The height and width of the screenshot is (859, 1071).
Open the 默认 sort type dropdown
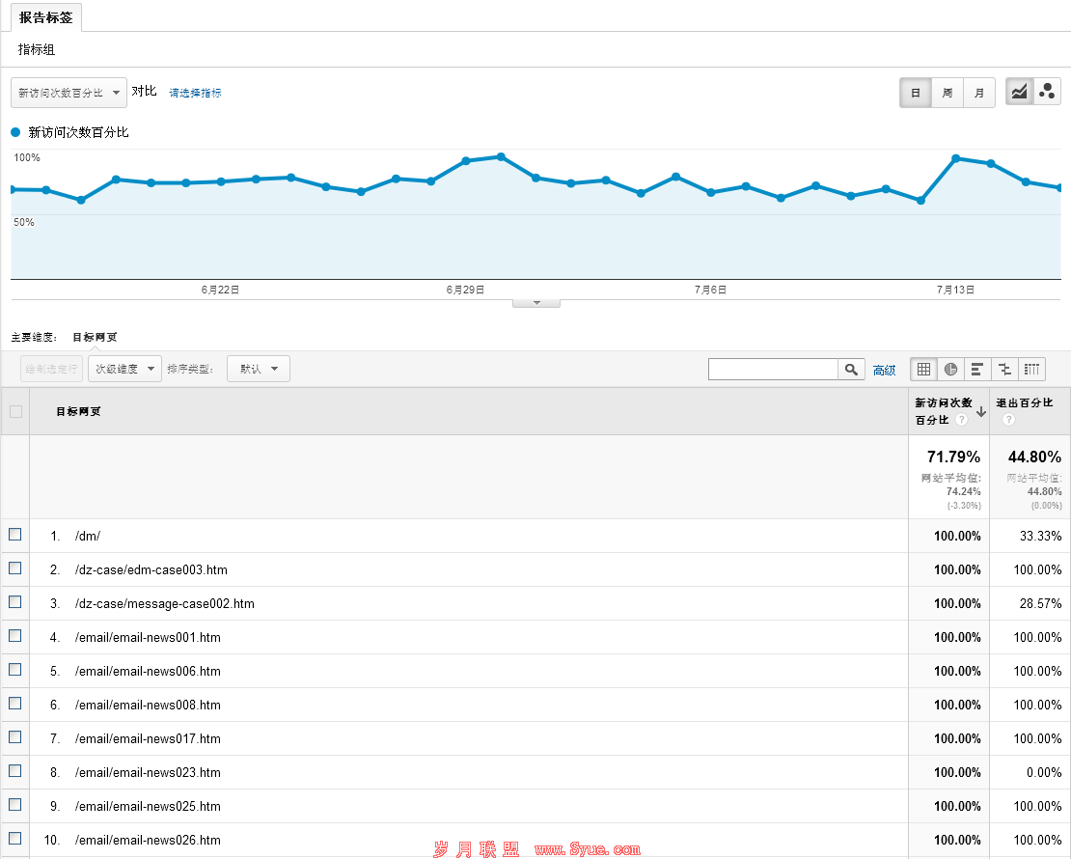(259, 369)
